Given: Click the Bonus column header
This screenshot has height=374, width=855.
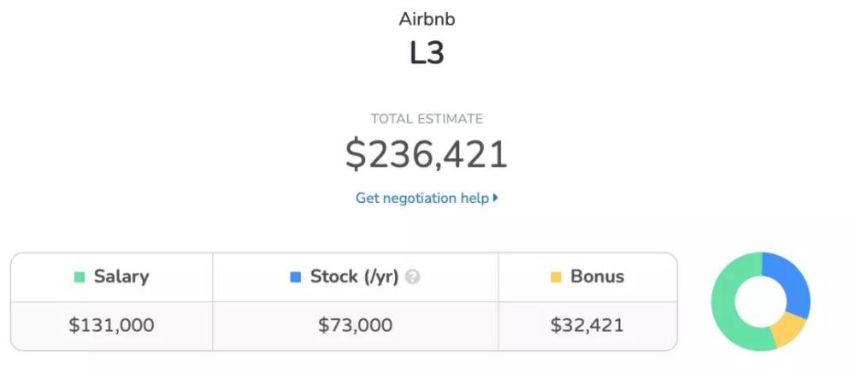Looking at the screenshot, I should click(587, 276).
